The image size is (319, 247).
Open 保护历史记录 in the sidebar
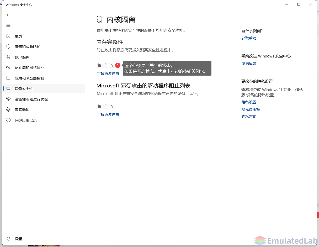pos(44,120)
